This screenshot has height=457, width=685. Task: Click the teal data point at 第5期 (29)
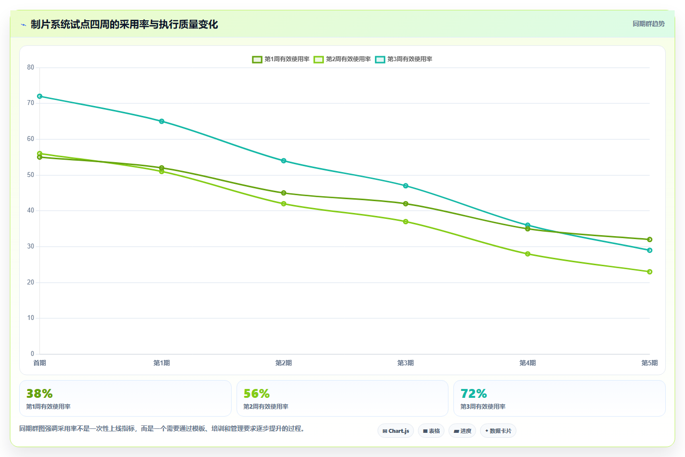click(650, 250)
